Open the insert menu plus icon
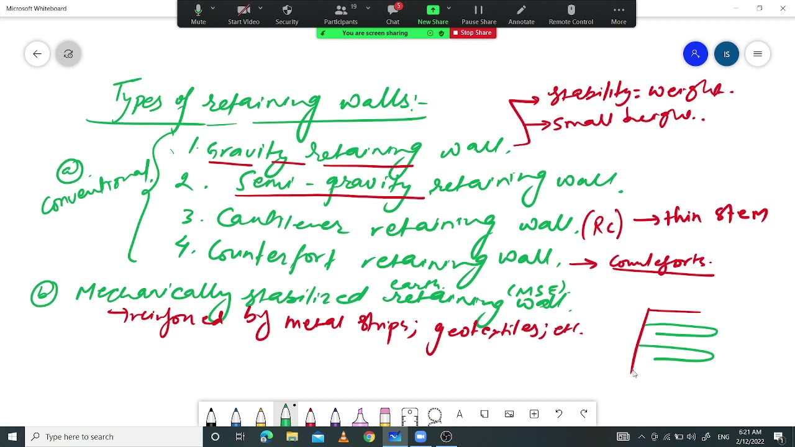795x447 pixels. pyautogui.click(x=534, y=414)
